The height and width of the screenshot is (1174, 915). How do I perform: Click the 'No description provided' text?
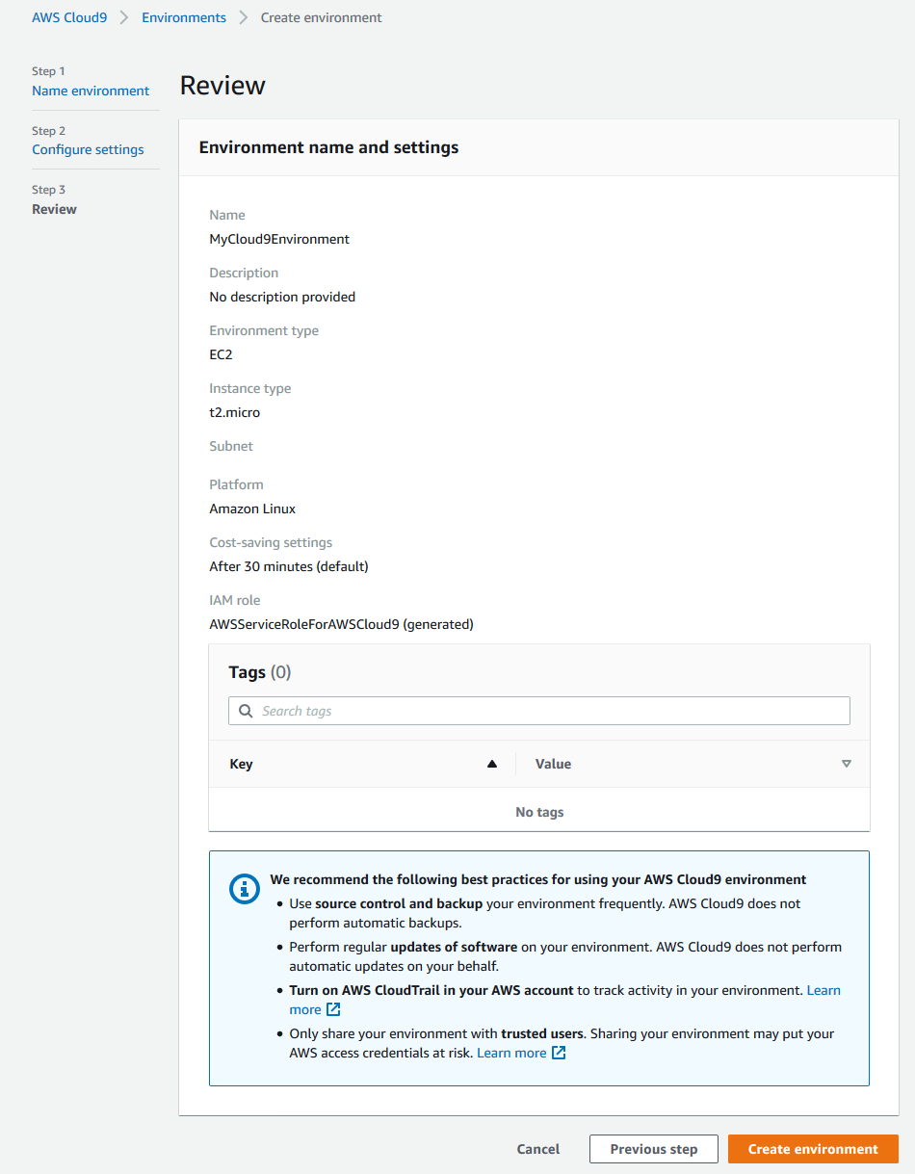pos(282,297)
